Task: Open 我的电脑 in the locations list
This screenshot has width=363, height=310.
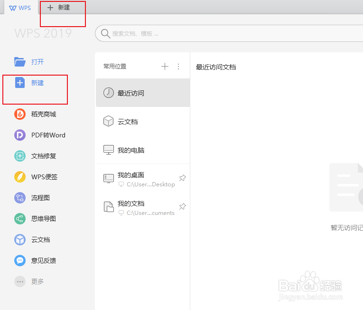Action: (131, 150)
